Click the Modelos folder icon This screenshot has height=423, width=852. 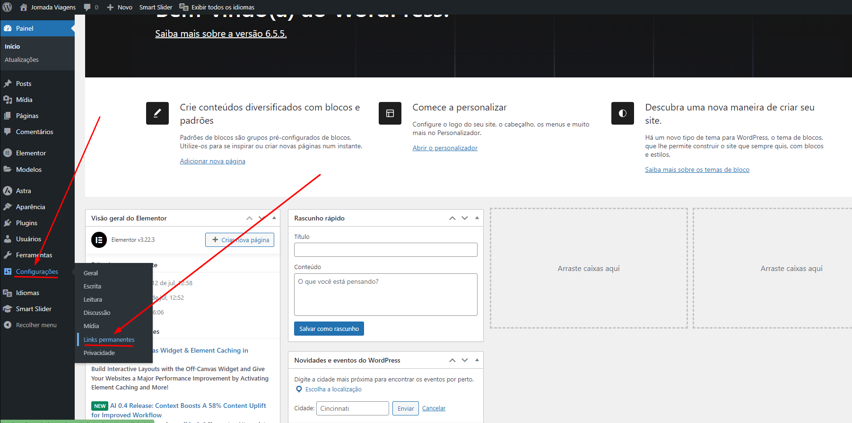click(8, 169)
